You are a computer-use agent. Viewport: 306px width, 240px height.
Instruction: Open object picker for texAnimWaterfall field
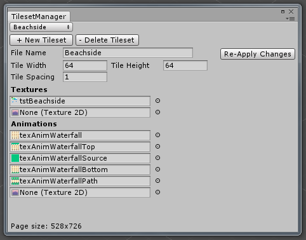point(157,135)
